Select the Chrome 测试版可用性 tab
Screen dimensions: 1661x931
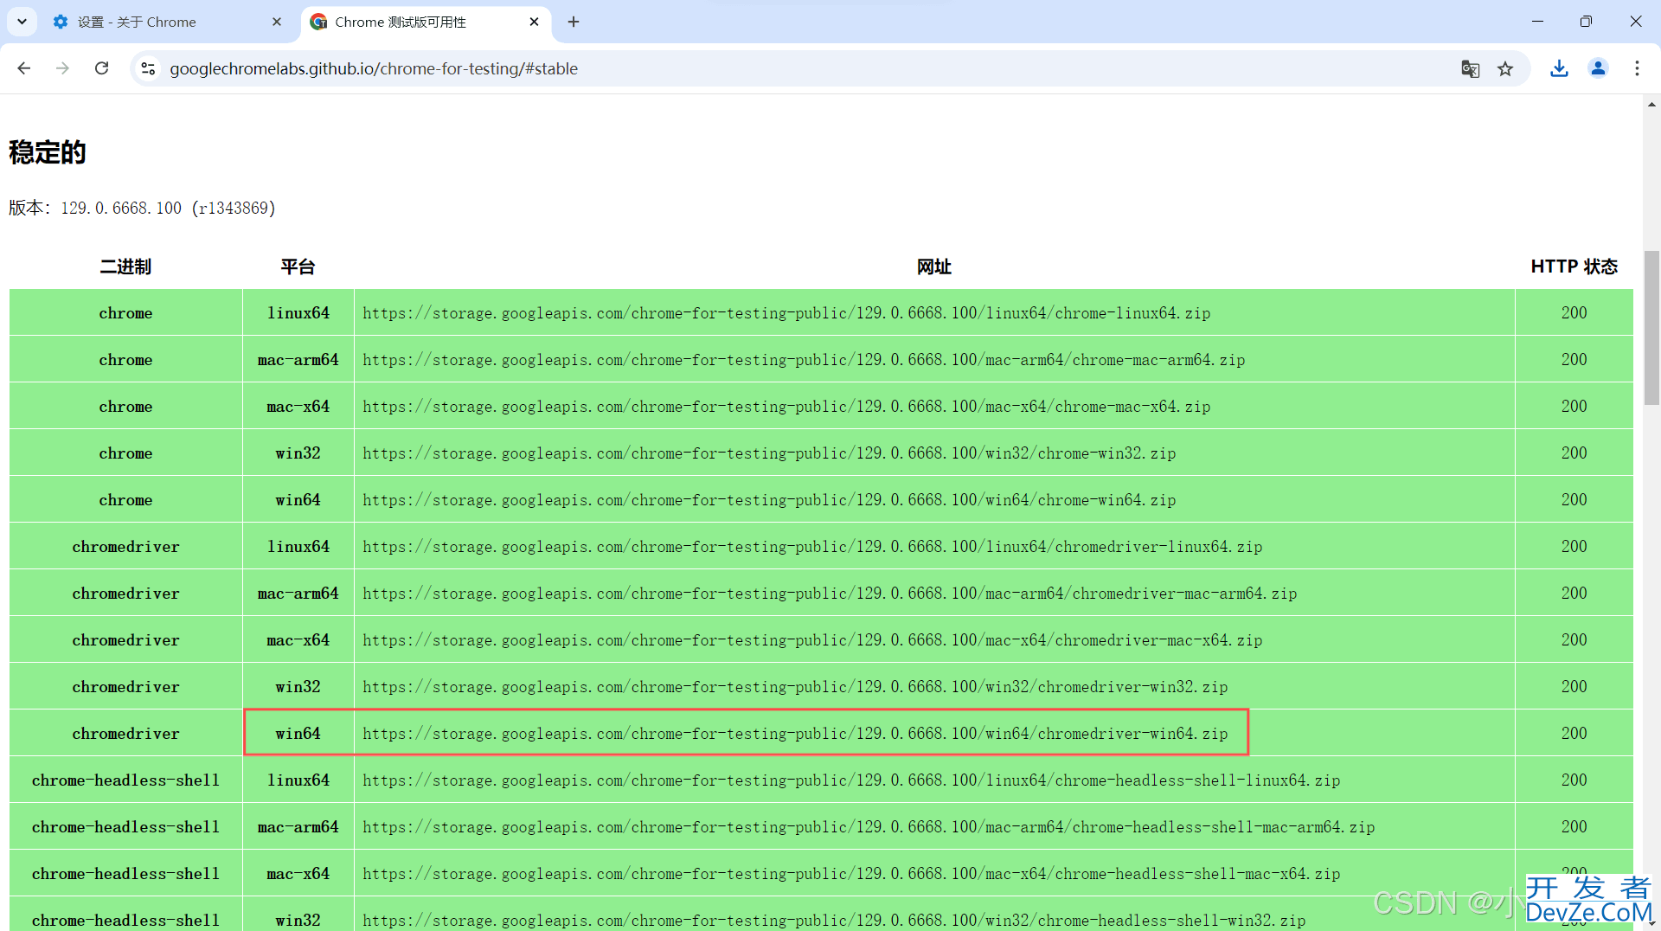point(426,22)
